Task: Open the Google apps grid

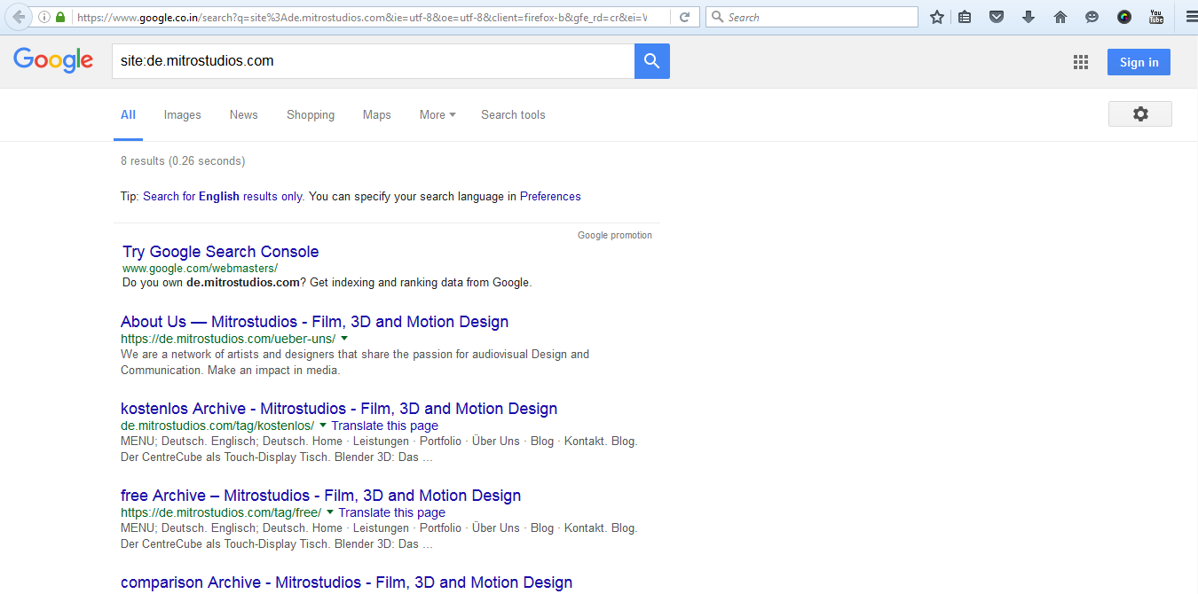Action: click(x=1080, y=62)
